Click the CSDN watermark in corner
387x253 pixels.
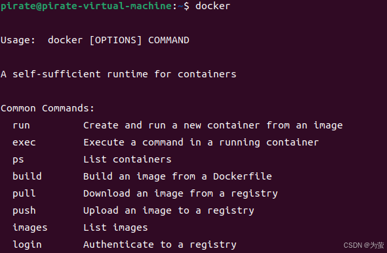[364, 245]
